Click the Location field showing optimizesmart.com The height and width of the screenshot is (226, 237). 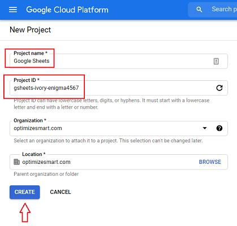click(x=119, y=162)
